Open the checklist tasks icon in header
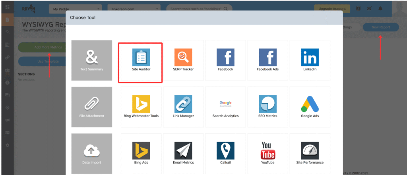Viewport: 407px width, 175px height. 369,9
